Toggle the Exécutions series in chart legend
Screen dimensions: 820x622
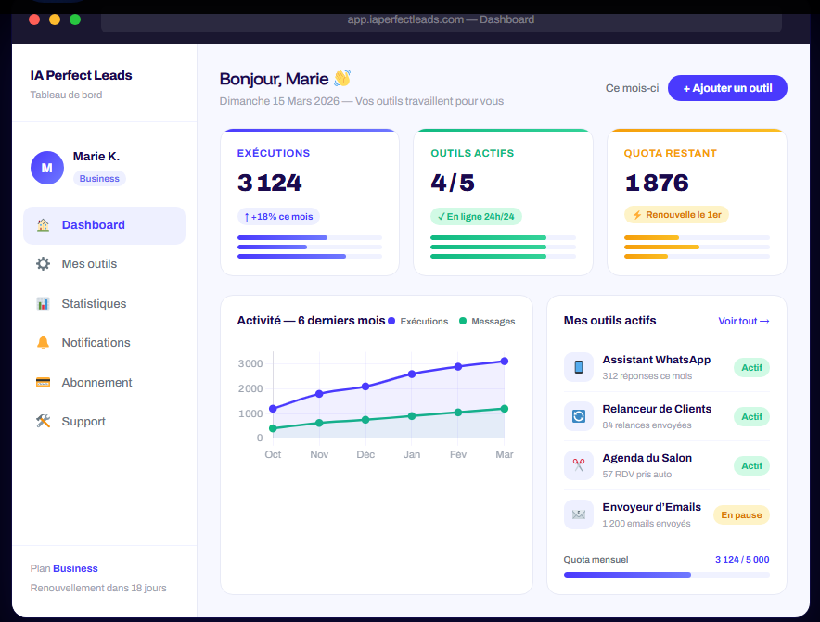[x=418, y=322]
